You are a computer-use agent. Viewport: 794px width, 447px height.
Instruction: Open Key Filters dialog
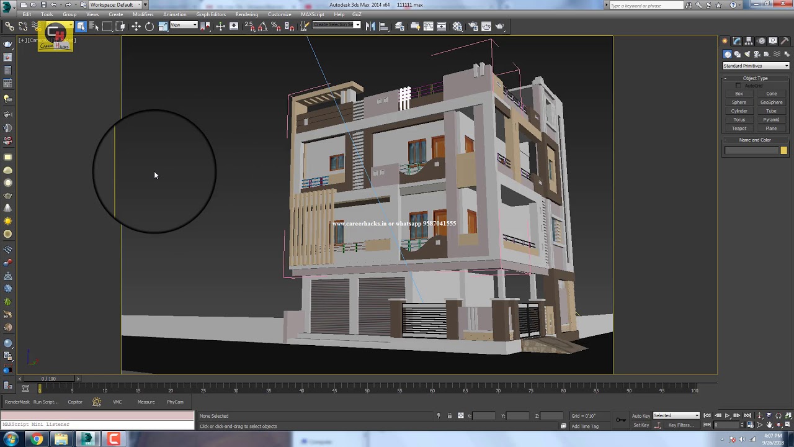[x=681, y=425]
